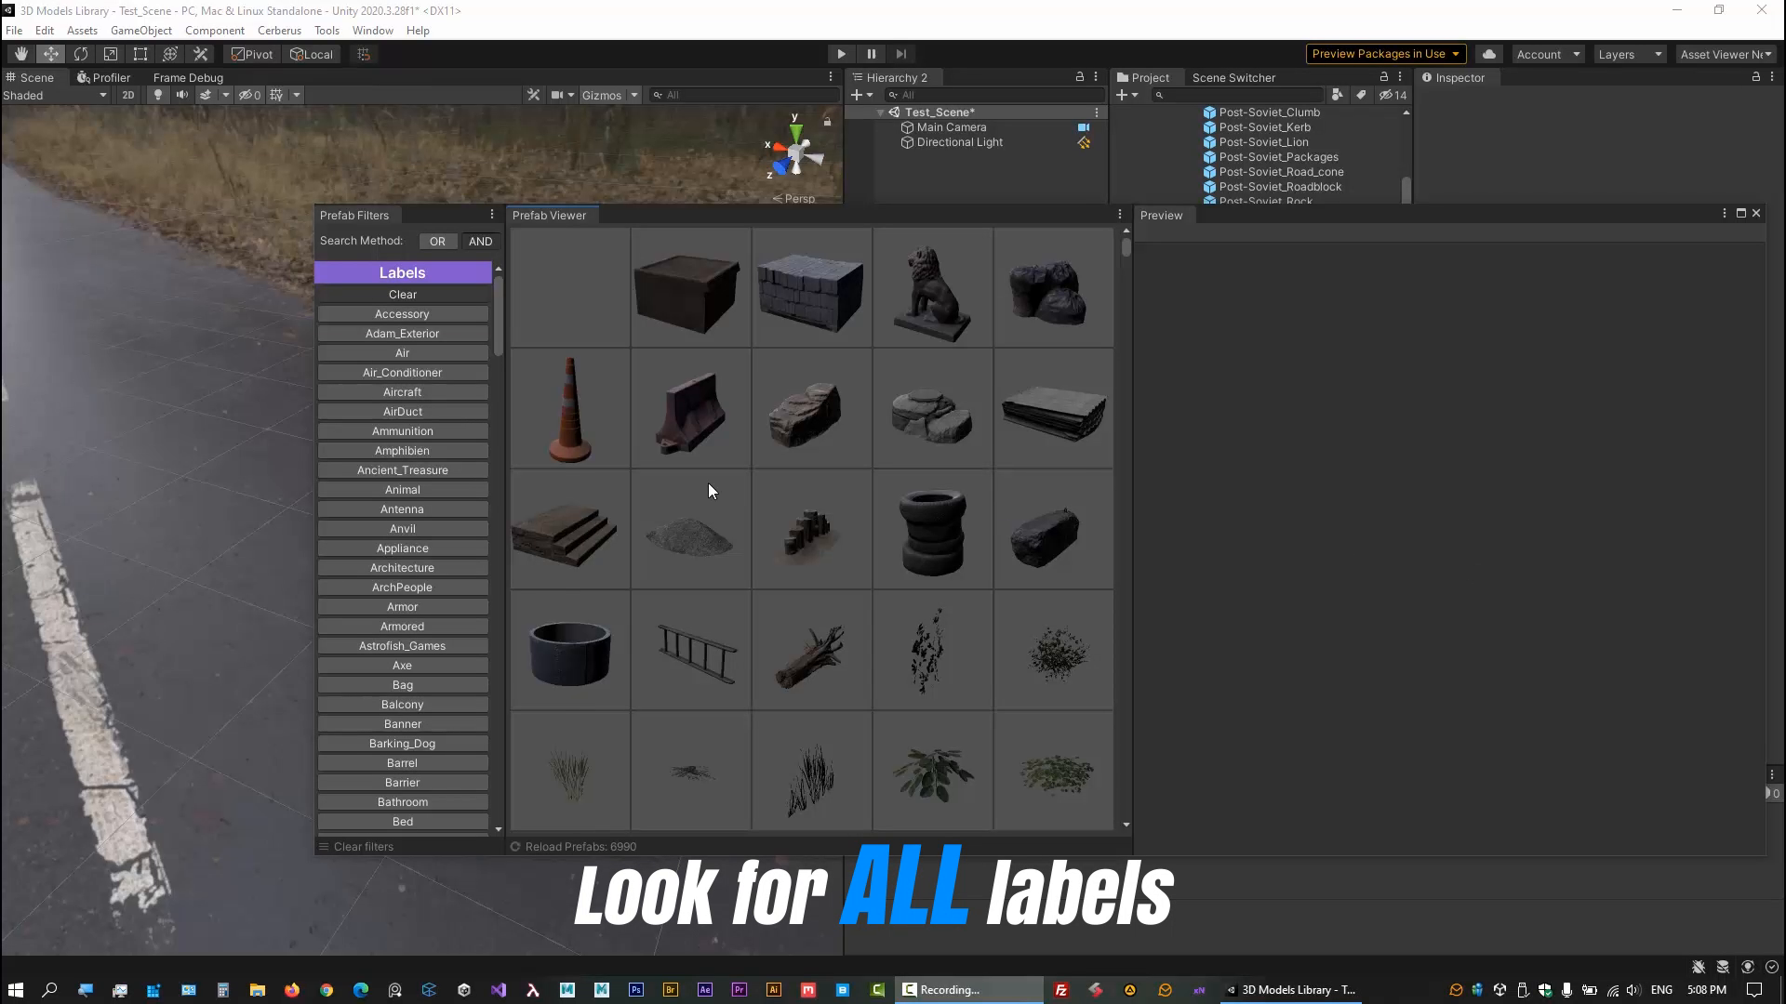Click the Labels list scrollbar
This screenshot has height=1004, width=1786.
(499, 316)
